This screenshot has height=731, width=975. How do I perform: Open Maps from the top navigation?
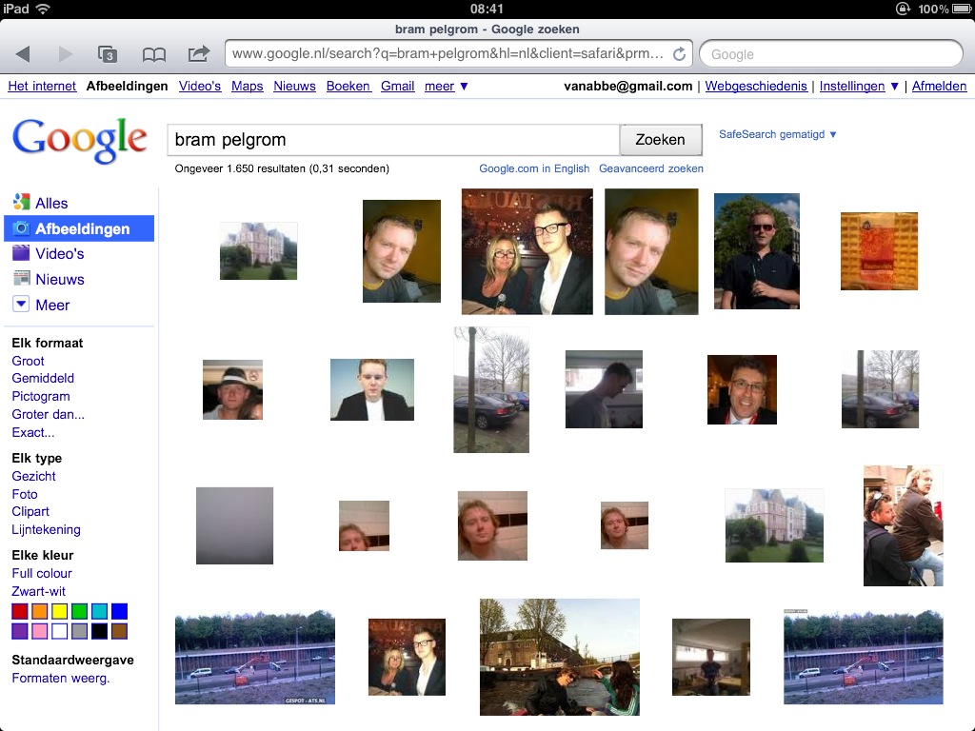coord(247,86)
